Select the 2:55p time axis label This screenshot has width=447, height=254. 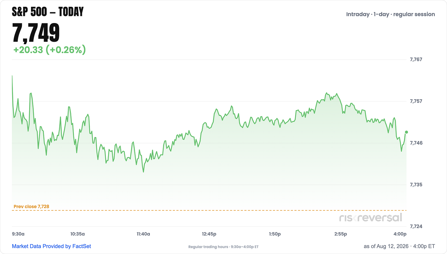click(x=340, y=234)
